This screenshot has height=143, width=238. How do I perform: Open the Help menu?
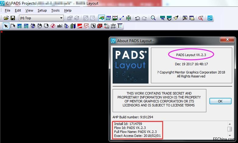(x=68, y=10)
